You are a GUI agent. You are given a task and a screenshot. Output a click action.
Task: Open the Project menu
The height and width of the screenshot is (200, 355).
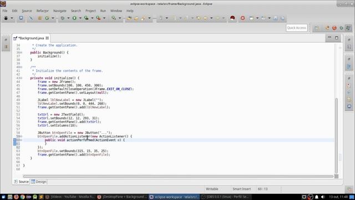coord(90,11)
